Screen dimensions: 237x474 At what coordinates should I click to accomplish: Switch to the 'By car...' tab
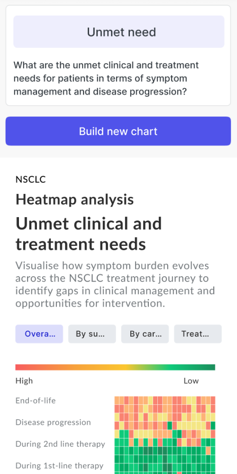145,334
